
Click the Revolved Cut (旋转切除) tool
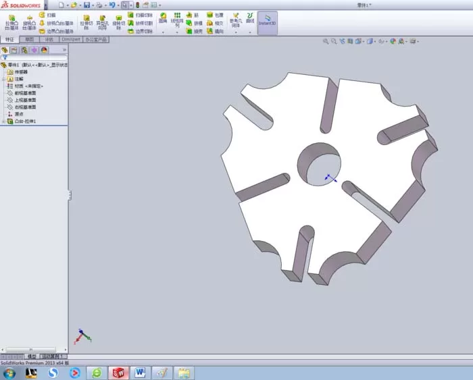118,22
